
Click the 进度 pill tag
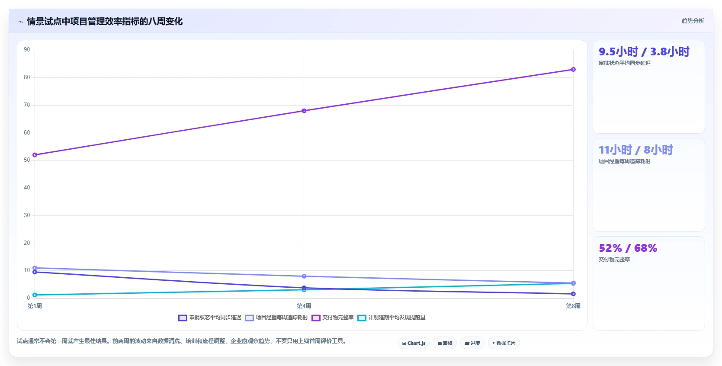point(472,343)
